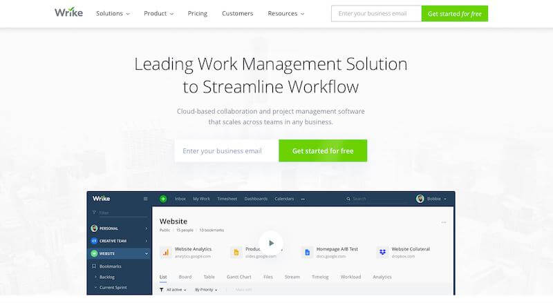Screen dimensions: 553x303
Task: Click the header Get started for free button
Action: (x=455, y=13)
